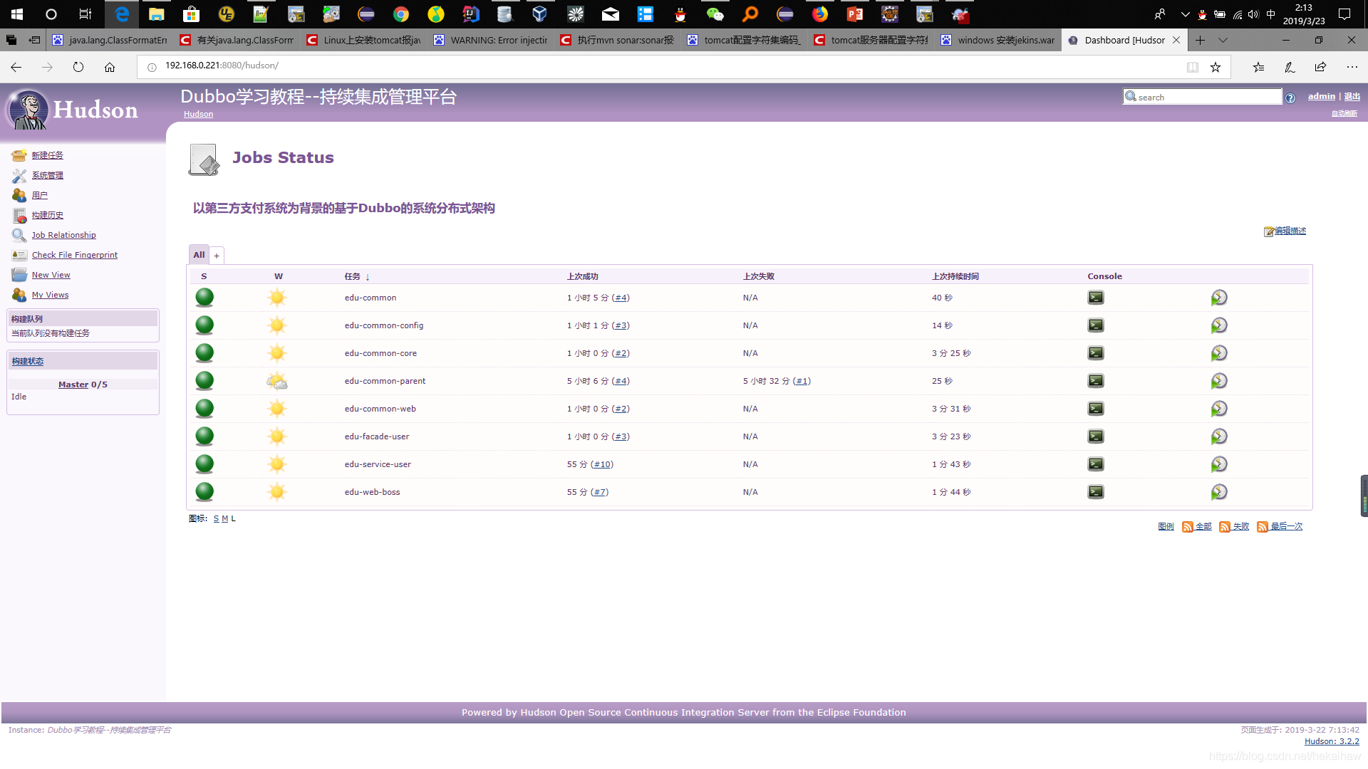Open build history 构建历史
This screenshot has height=769, width=1368.
[x=47, y=215]
